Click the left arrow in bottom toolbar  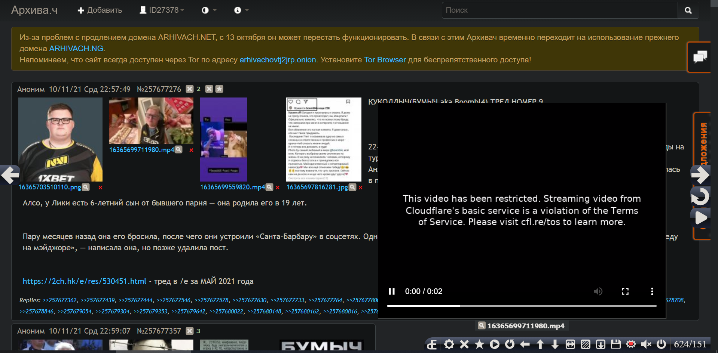pos(525,344)
